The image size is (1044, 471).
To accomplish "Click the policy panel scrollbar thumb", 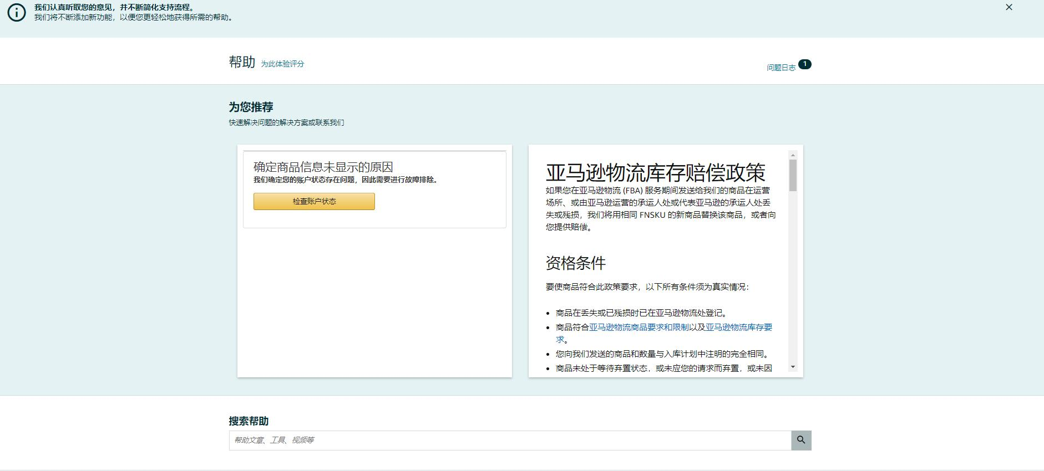I will [x=793, y=175].
